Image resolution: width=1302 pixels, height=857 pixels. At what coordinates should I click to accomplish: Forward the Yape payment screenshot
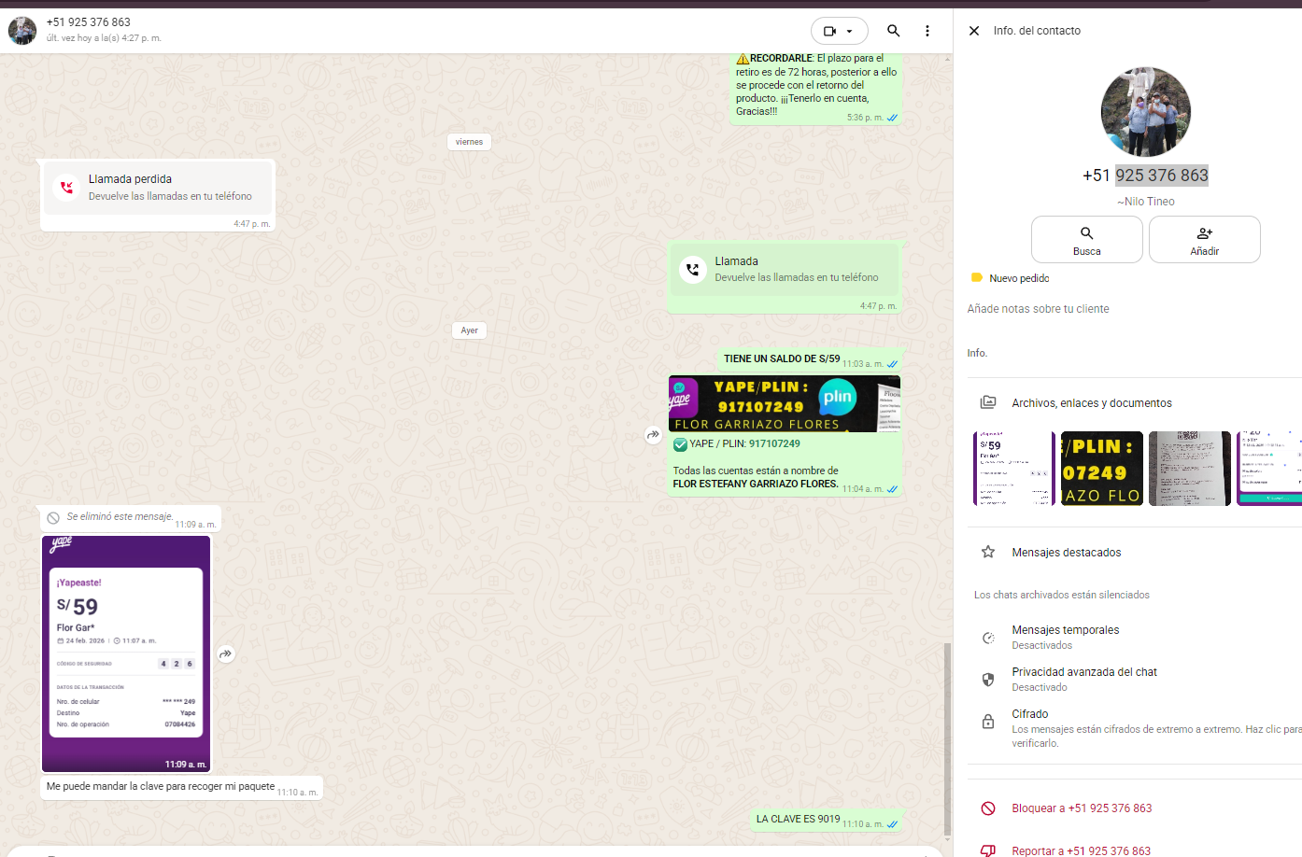click(225, 654)
